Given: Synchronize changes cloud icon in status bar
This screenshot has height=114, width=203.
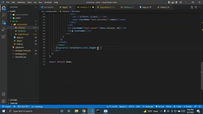Looking at the screenshot, I should 14,106.
